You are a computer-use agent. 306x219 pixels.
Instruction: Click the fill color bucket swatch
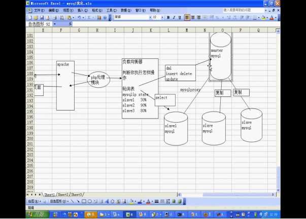coord(131,201)
